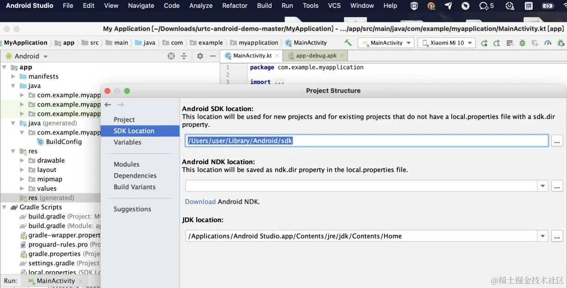This screenshot has height=288, width=567.
Task: Browse for JDK location with ellipsis button
Action: click(556, 236)
